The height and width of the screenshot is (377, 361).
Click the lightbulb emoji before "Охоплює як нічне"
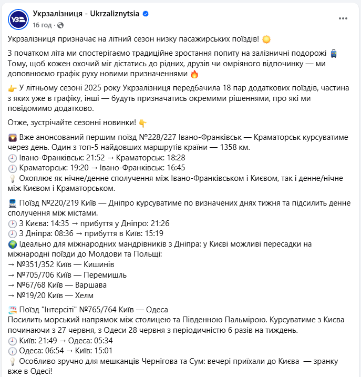click(x=13, y=178)
